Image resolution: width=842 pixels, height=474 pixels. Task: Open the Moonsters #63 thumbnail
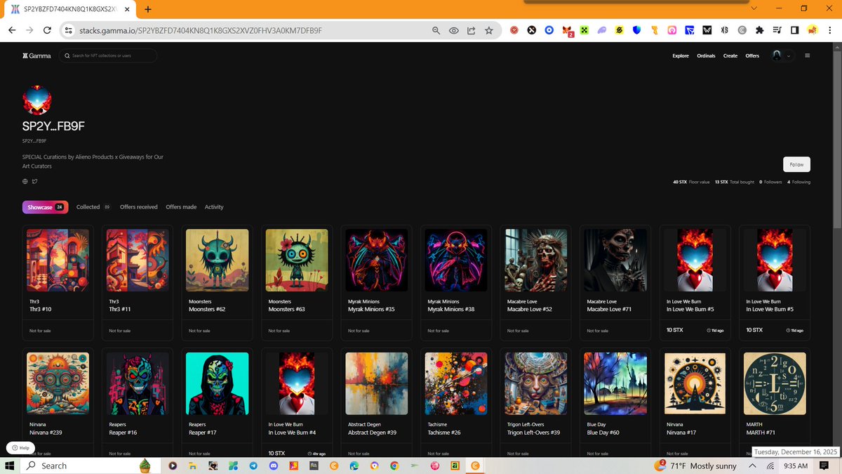(297, 260)
